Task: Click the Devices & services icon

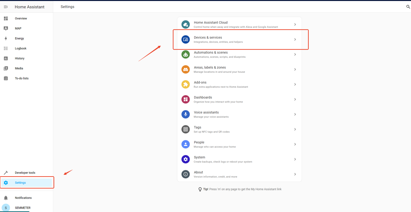Action: pyautogui.click(x=185, y=40)
